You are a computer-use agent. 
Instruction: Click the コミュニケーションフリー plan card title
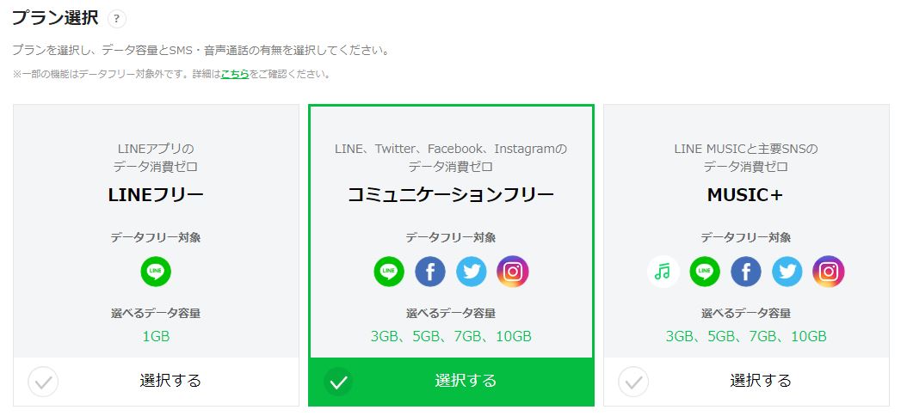pyautogui.click(x=451, y=195)
